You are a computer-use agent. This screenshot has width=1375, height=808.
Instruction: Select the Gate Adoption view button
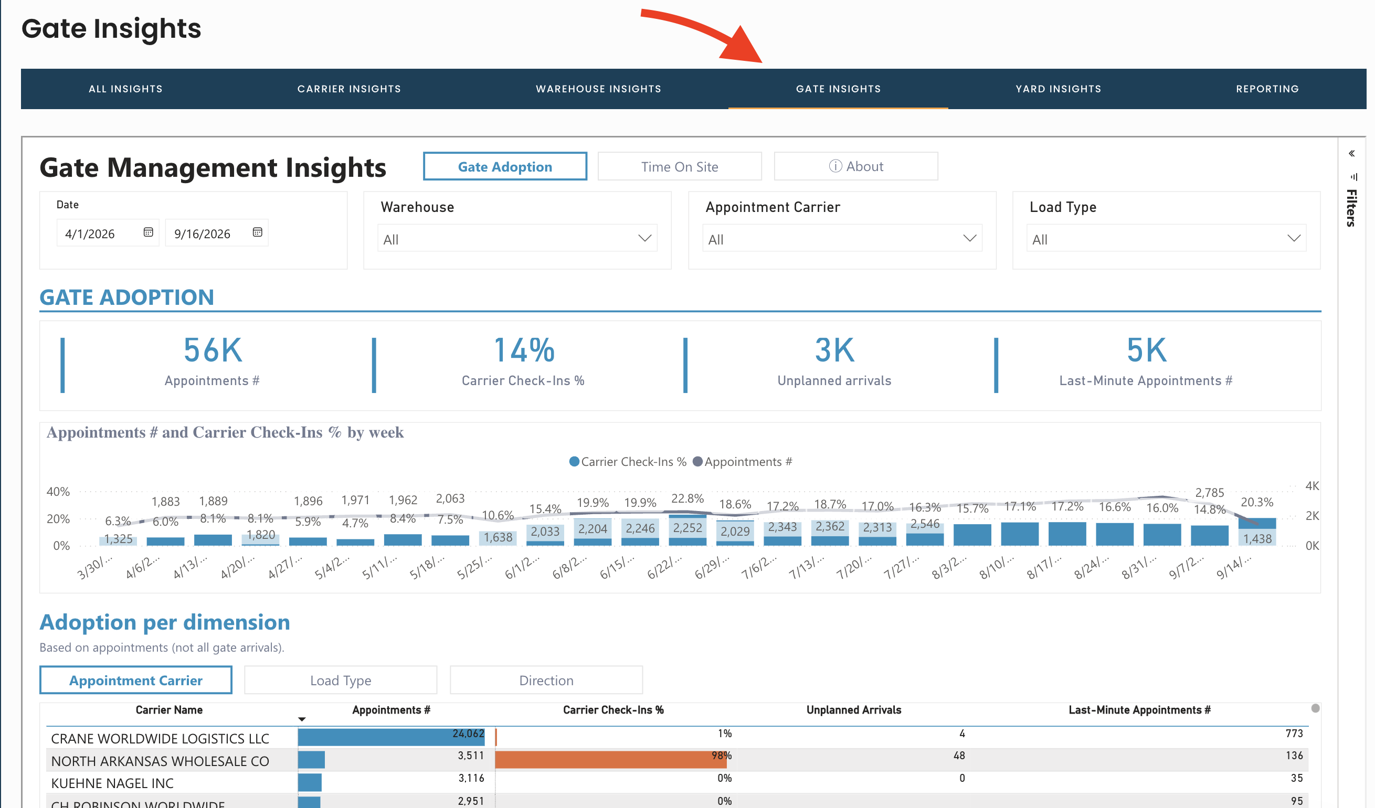coord(505,166)
